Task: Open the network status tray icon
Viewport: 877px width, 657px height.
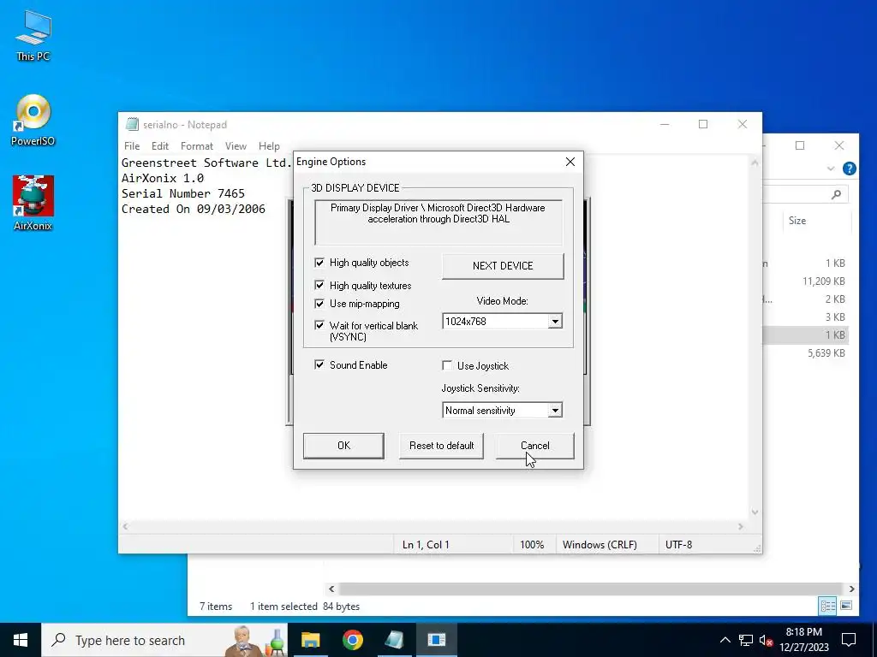Action: (x=746, y=640)
